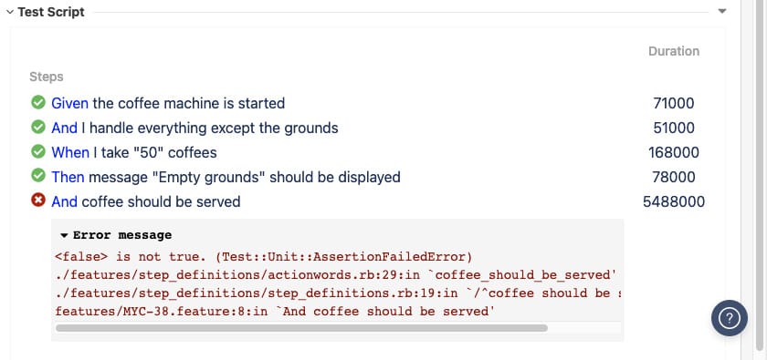Click the 'When' keyword in third step

coord(70,153)
